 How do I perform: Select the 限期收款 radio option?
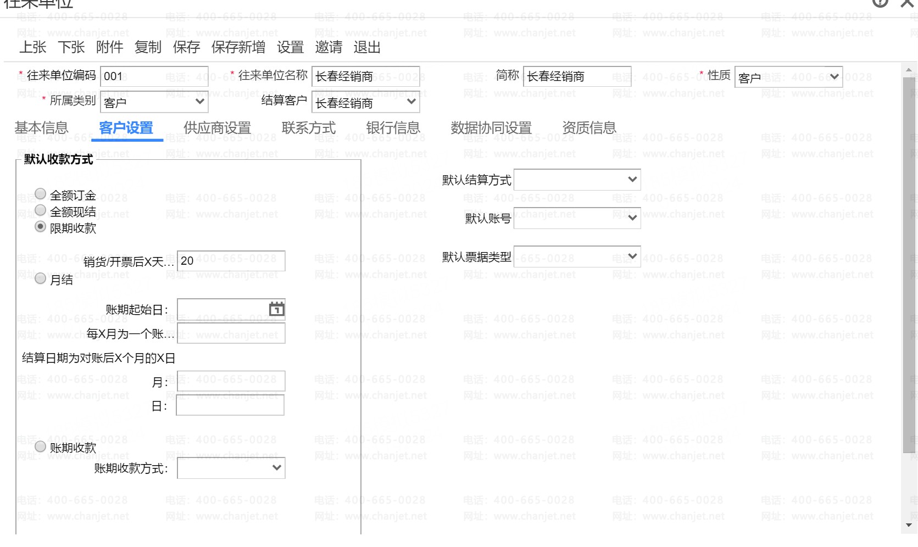point(40,226)
